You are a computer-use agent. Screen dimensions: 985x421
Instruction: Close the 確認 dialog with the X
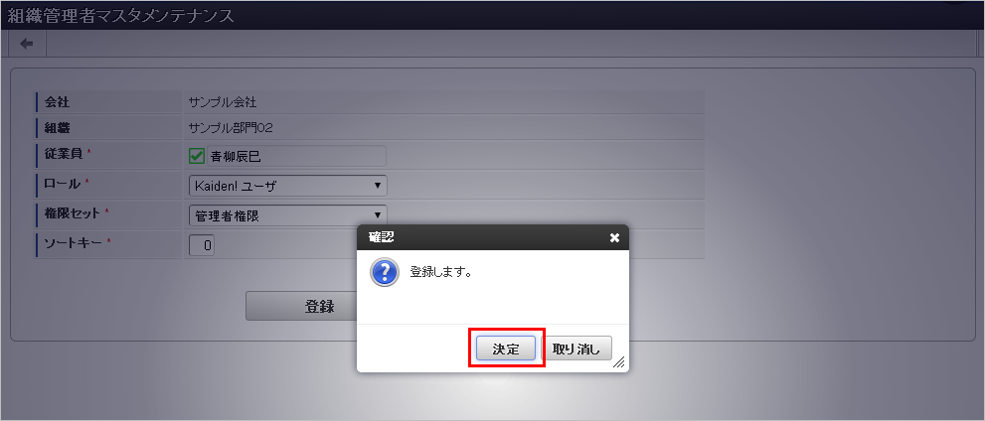[614, 237]
